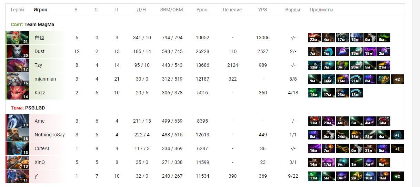Screen dimensions: 420x187
Task: Click the hero portrait beside Kazz
Action: coord(18,93)
